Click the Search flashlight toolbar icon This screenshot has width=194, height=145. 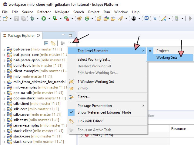pos(121,18)
